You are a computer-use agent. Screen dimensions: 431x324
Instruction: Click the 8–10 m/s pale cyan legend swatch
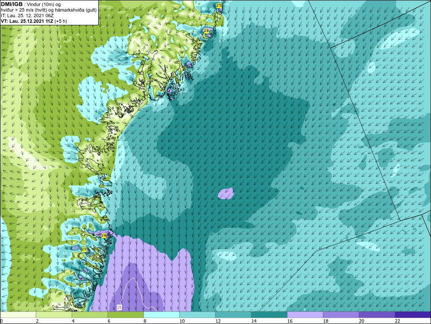(x=162, y=315)
